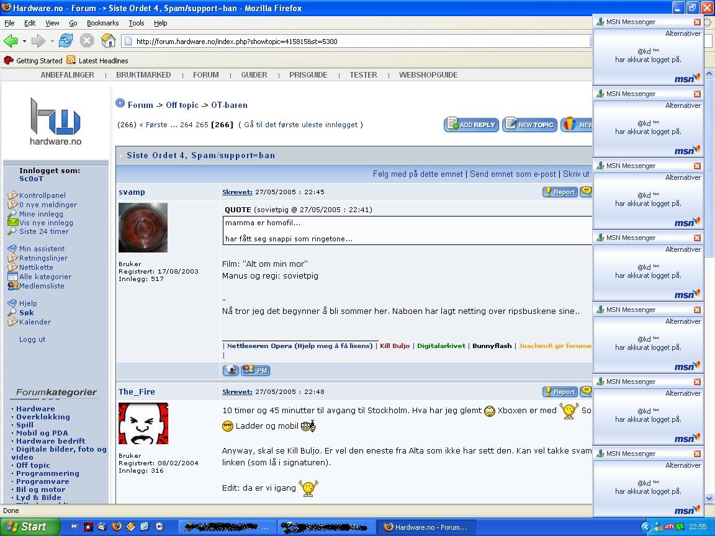This screenshot has width=715, height=536.
Task: Open the File menu
Action: pyautogui.click(x=9, y=23)
